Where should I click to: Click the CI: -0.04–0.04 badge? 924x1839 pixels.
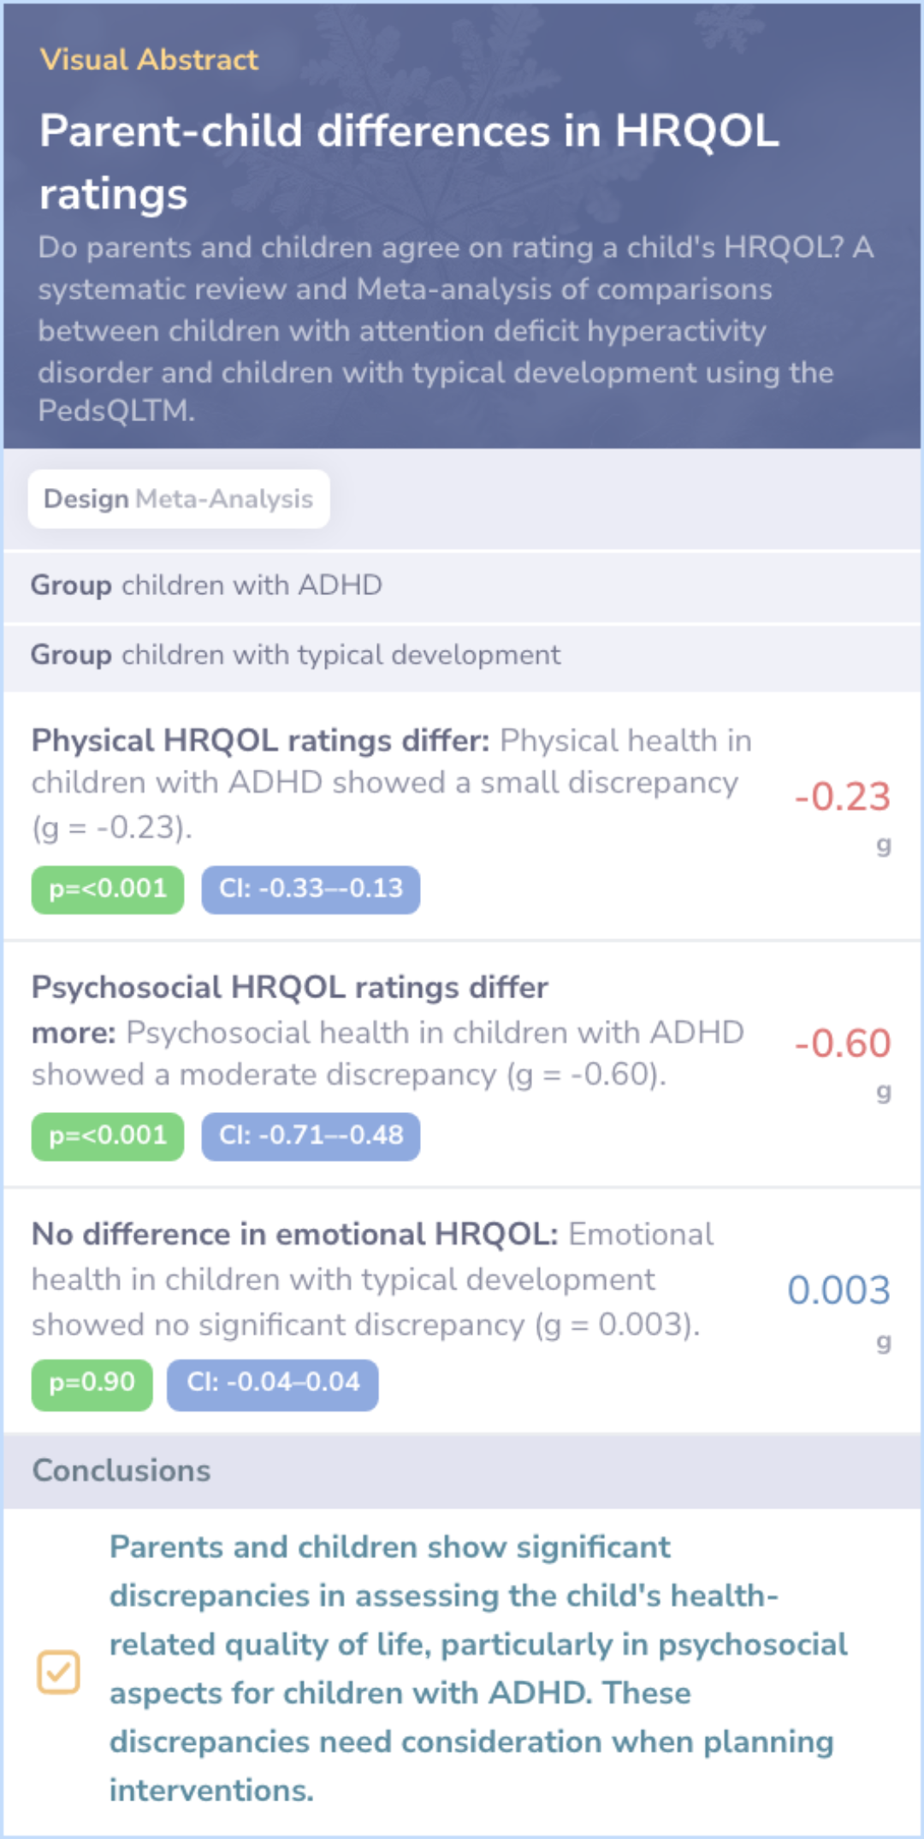(x=273, y=1383)
